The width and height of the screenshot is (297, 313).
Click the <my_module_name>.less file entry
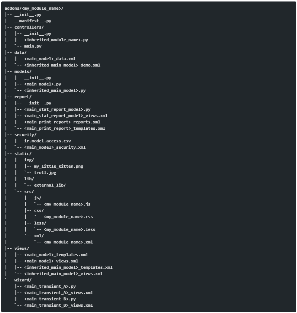69,229
